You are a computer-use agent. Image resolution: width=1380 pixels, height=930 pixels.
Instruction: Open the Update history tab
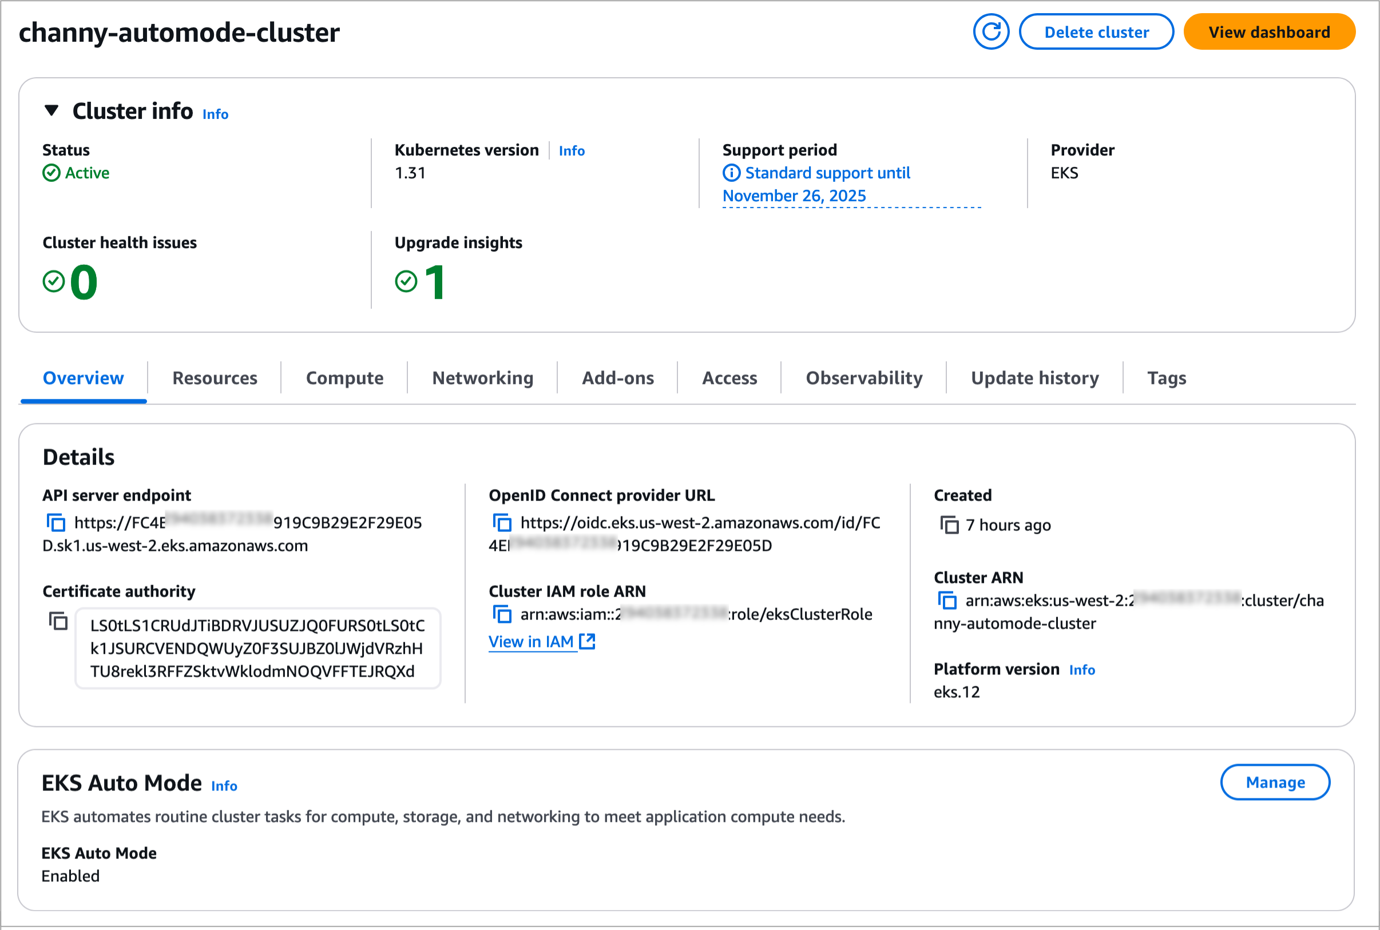pos(1034,378)
